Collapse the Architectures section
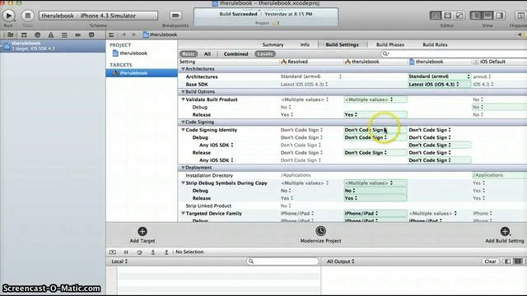Viewport: 527px width, 296px height. point(183,69)
